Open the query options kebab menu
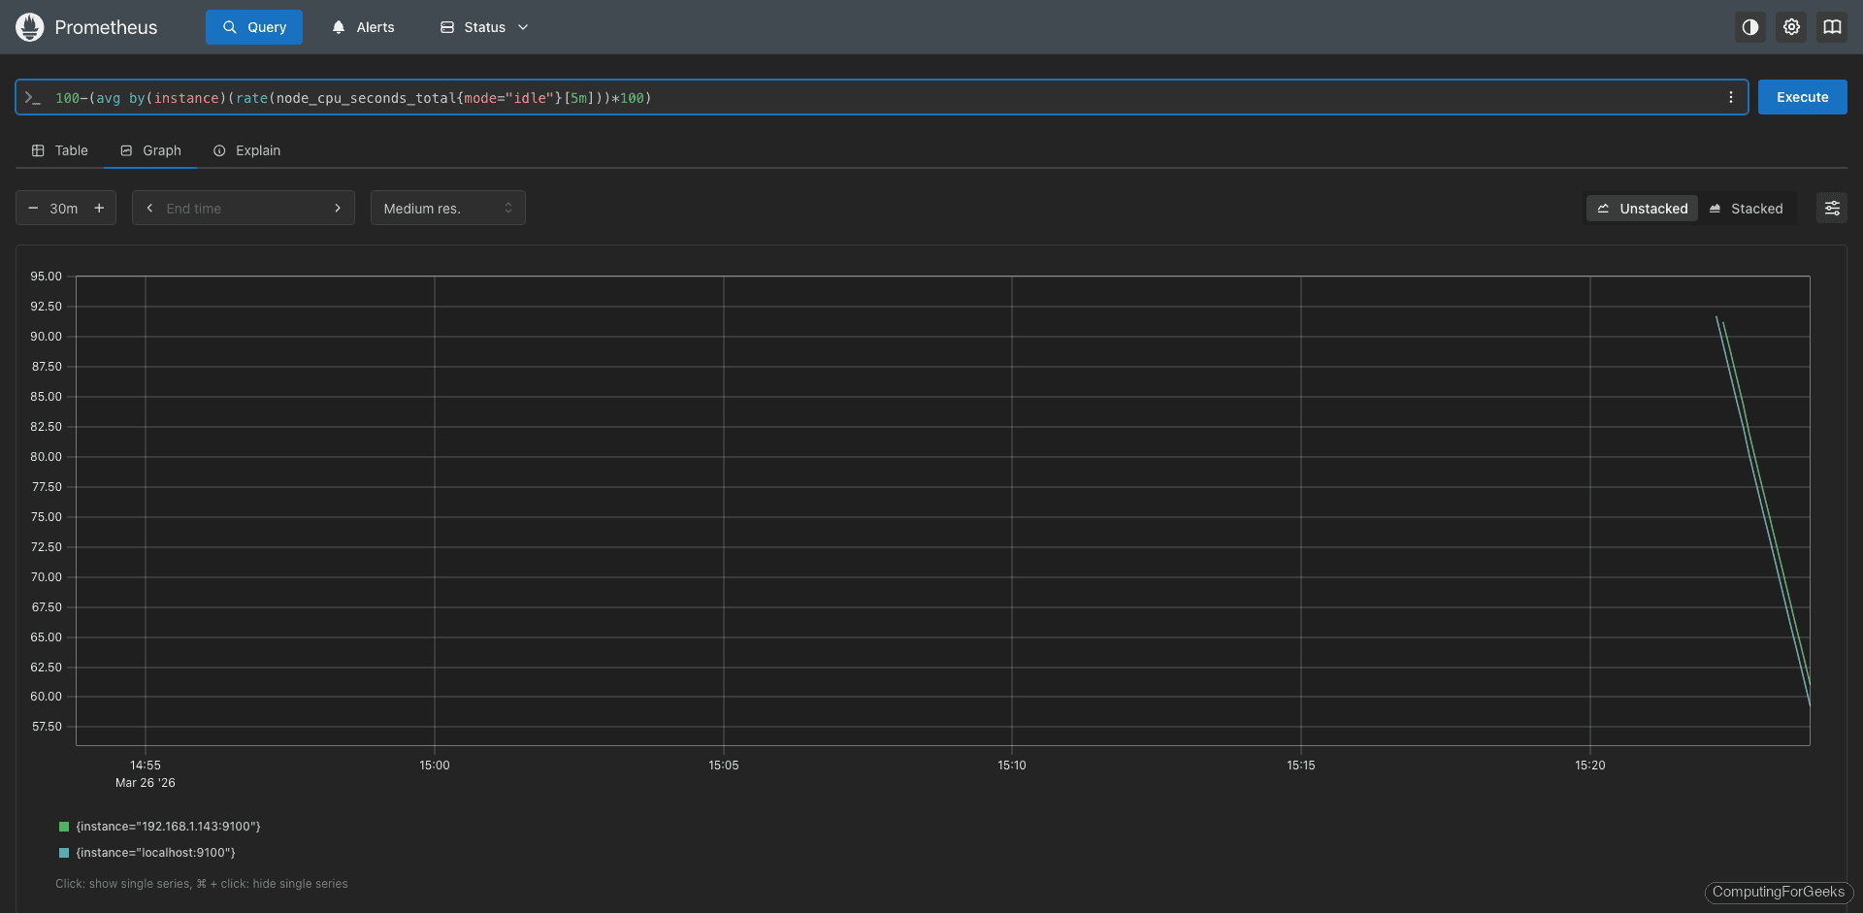This screenshot has width=1863, height=913. 1731,97
